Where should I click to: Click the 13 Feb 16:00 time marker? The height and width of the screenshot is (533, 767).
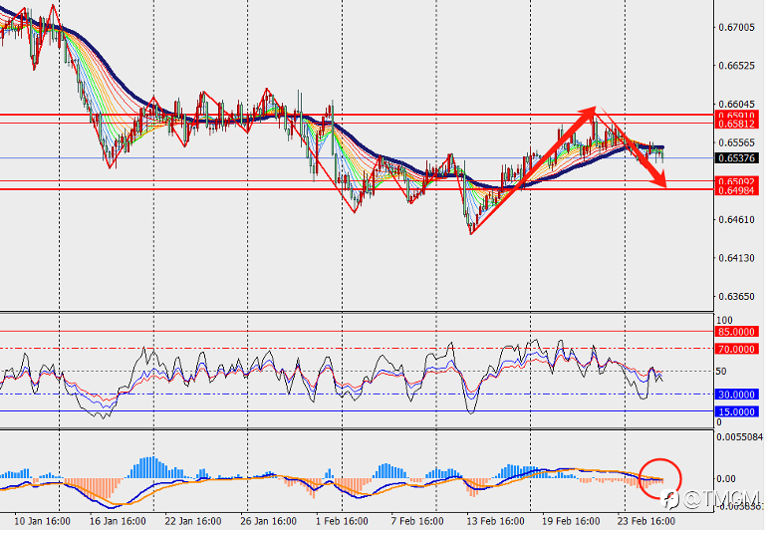495,521
